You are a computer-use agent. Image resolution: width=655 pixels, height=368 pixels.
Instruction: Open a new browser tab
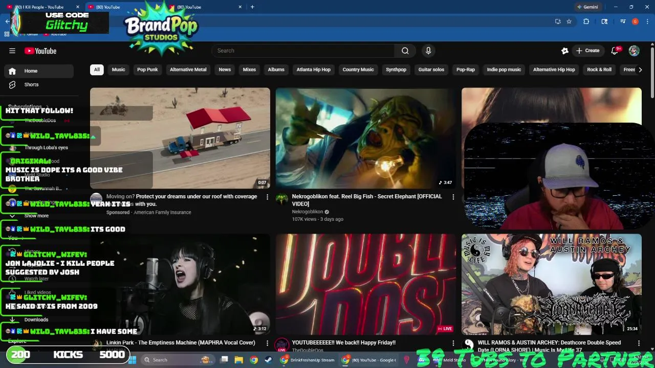pyautogui.click(x=252, y=7)
